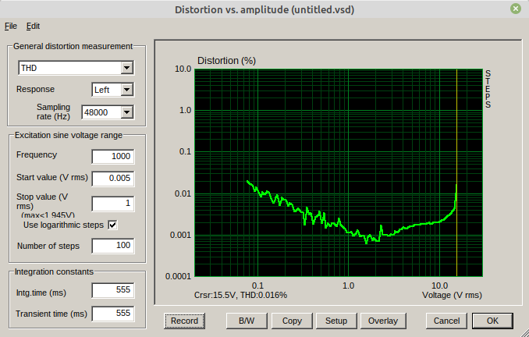Expand the Sampling rate dropdown arrow

click(127, 112)
